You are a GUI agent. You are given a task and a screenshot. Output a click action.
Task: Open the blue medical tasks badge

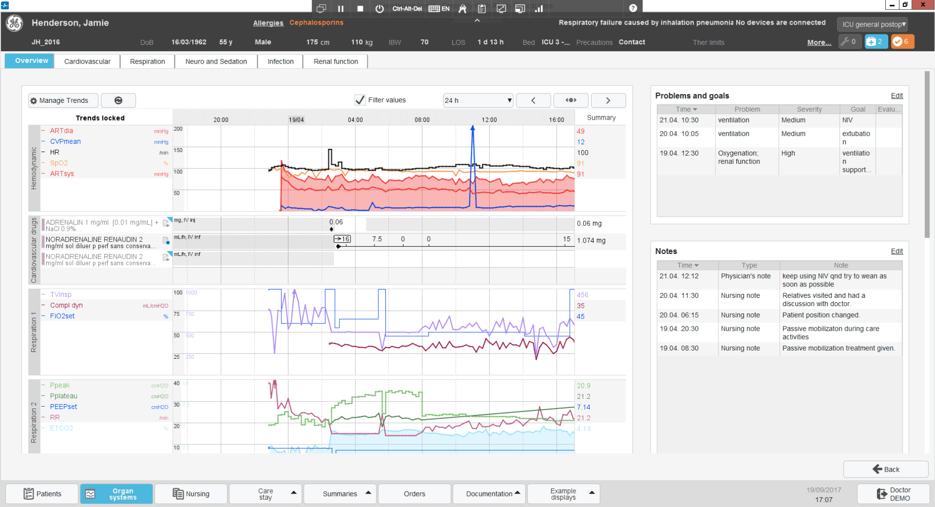coord(876,42)
